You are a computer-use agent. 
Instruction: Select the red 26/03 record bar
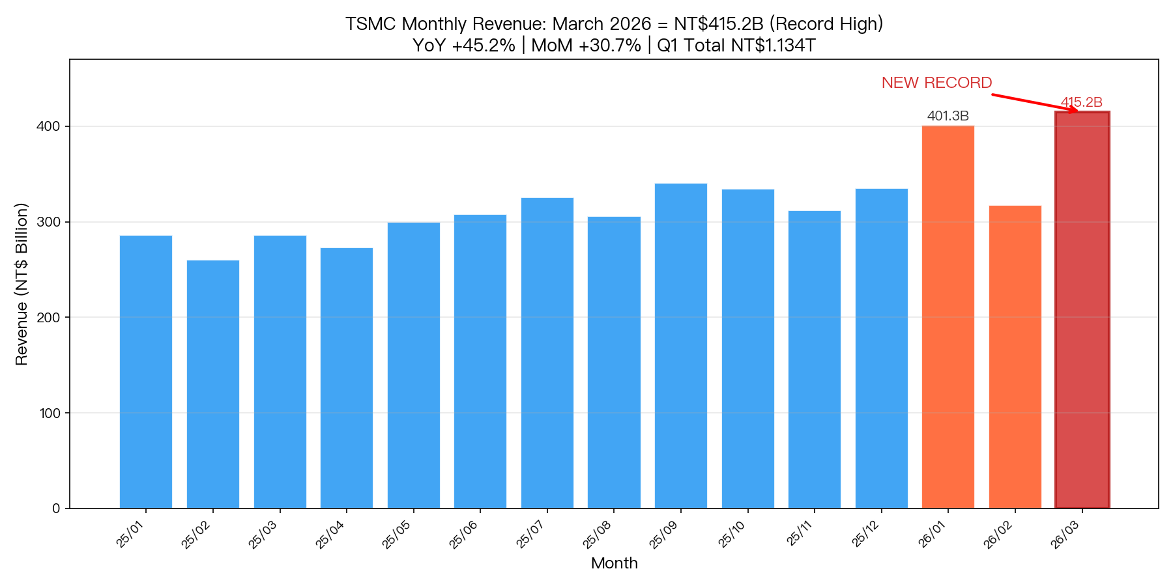(1082, 310)
